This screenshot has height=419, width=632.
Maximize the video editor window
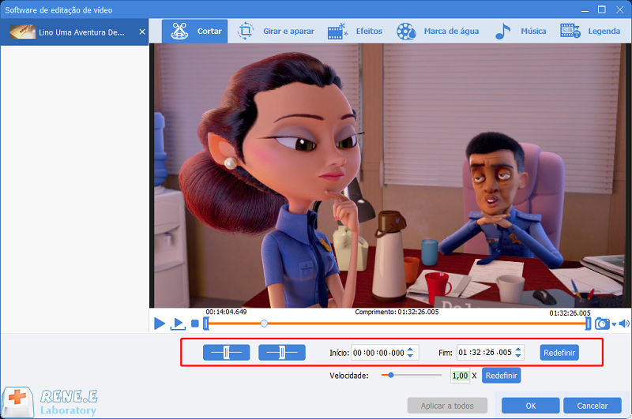click(602, 9)
